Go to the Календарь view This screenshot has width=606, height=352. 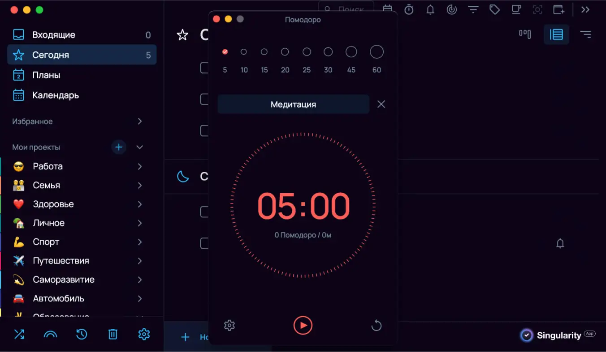56,95
